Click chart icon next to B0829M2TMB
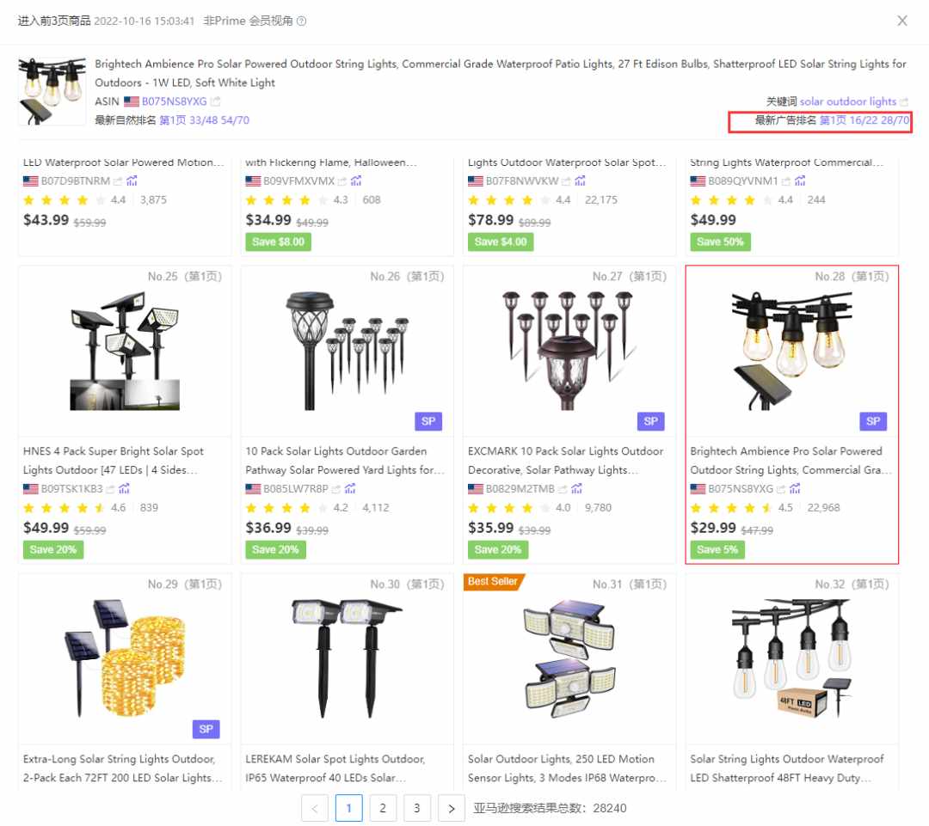Screen dimensions: 929x826 [x=576, y=488]
